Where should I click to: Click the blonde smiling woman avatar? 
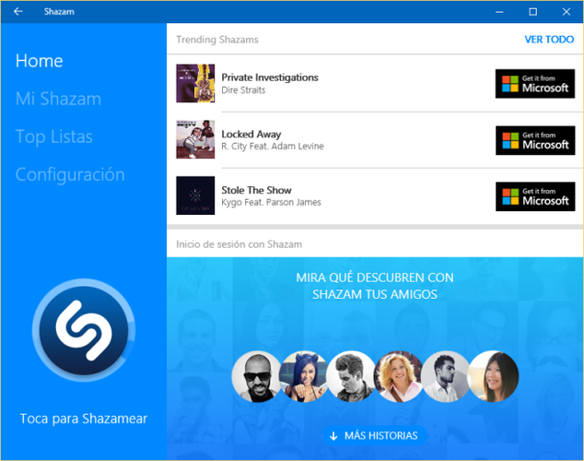coord(399,376)
